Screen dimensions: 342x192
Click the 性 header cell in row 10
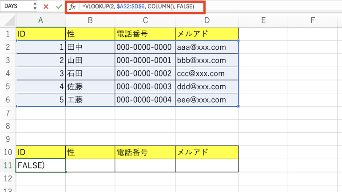coord(90,152)
